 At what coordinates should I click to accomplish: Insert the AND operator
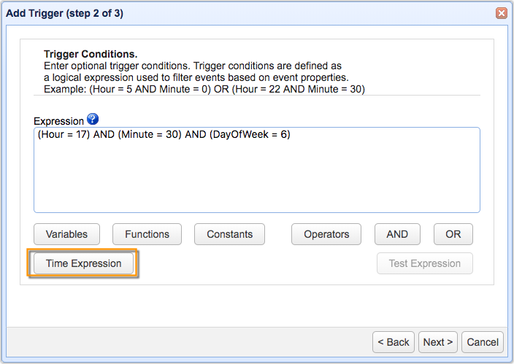[397, 234]
